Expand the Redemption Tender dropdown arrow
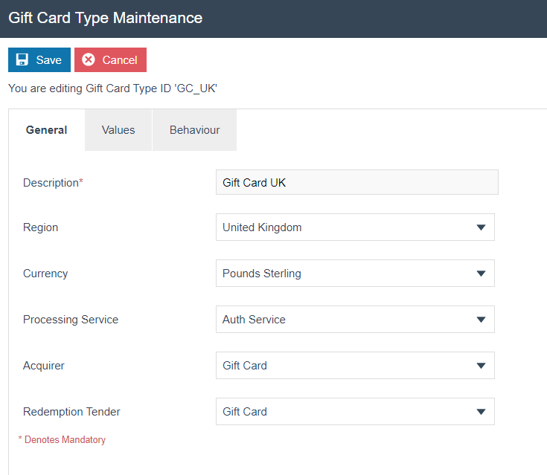Viewport: 547px width, 475px height. click(481, 412)
